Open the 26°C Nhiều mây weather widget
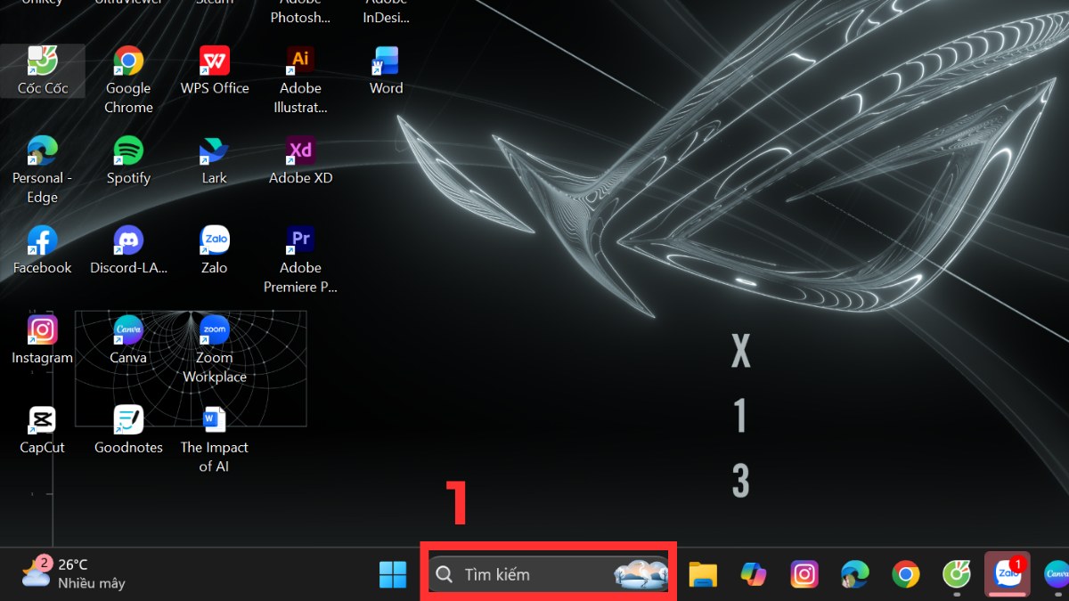 coord(73,574)
